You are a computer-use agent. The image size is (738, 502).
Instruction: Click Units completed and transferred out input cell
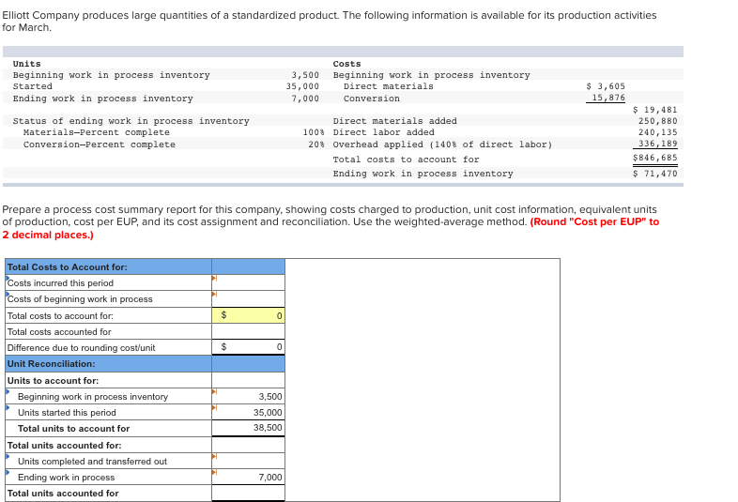point(248,461)
